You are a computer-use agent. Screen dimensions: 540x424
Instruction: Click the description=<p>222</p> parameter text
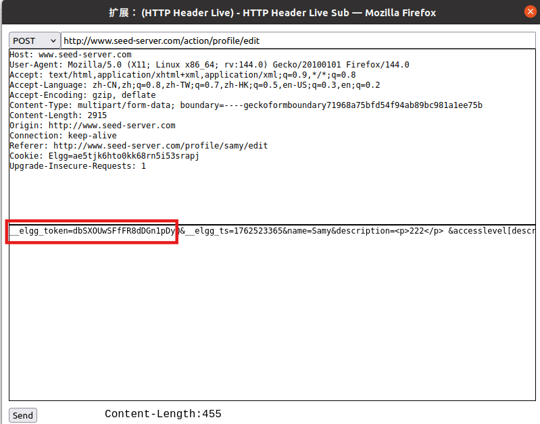tap(389, 231)
